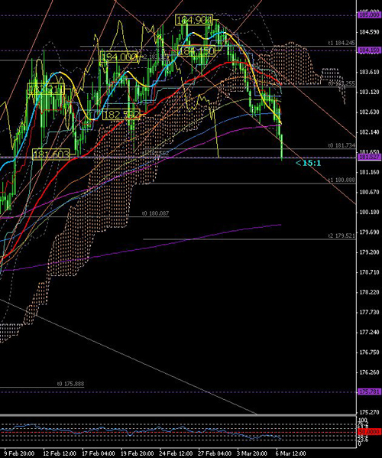
Task: Click the 't0 175.888' level label
Action: 70,384
